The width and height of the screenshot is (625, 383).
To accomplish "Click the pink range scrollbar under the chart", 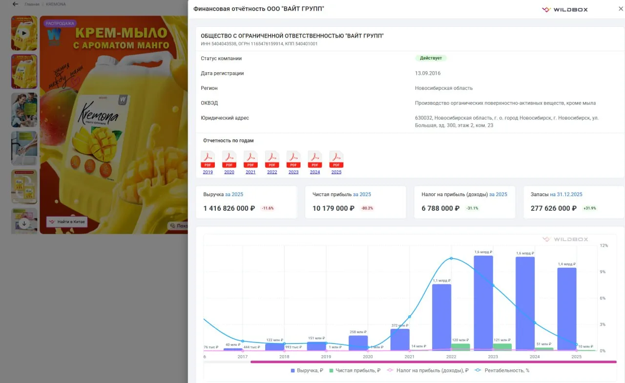I will click(x=434, y=362).
